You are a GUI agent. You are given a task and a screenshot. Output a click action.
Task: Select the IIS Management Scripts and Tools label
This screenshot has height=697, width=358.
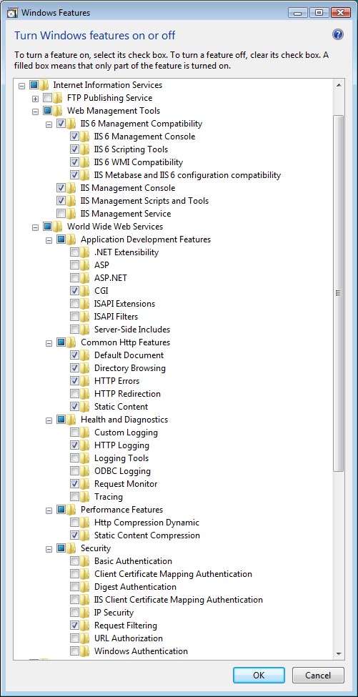(x=144, y=201)
